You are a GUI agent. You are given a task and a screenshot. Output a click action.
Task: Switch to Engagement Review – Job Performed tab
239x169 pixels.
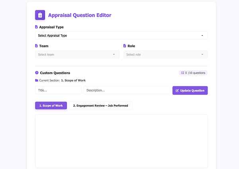[101, 105]
